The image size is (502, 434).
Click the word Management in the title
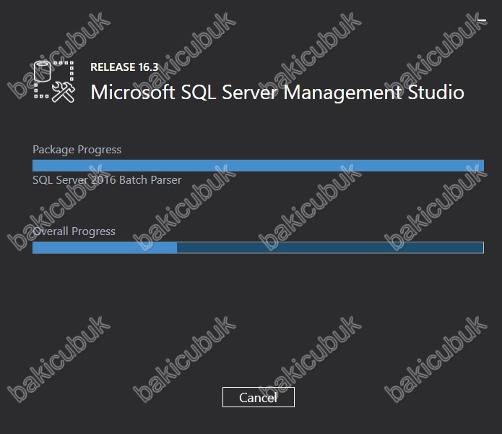tap(342, 93)
